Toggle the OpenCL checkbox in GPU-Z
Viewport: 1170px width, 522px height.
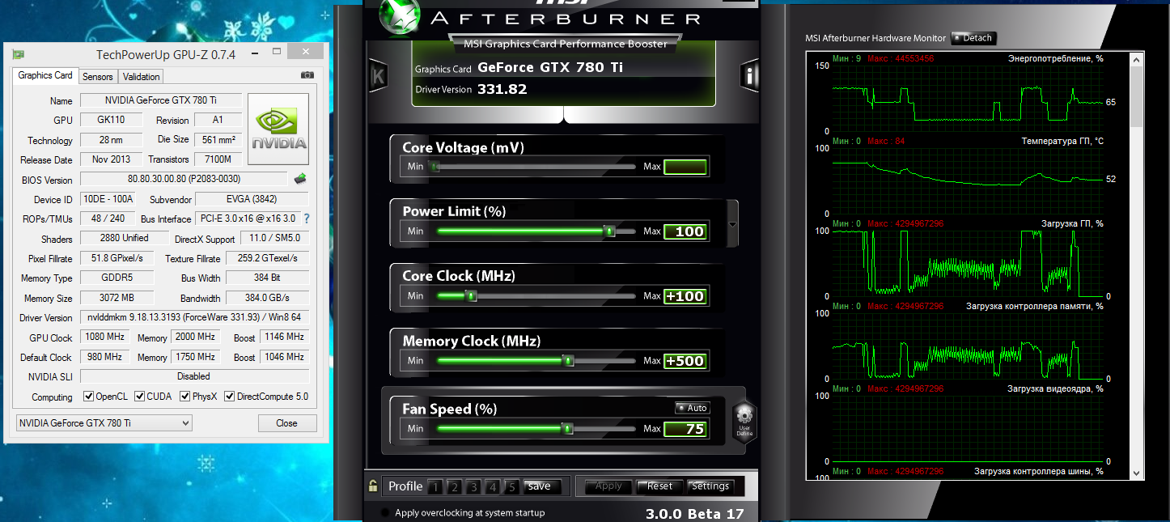pos(89,397)
